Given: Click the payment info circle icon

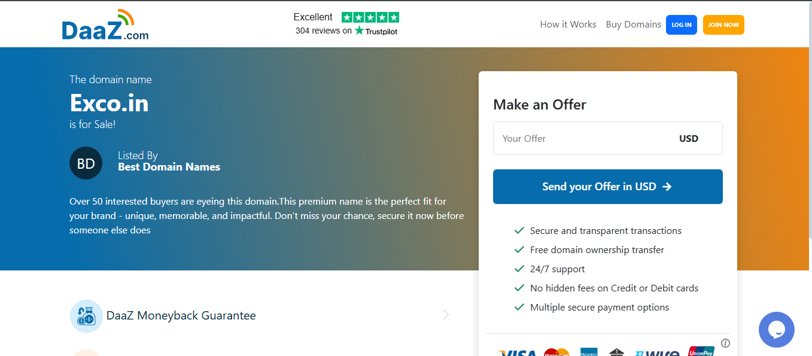Looking at the screenshot, I should (725, 343).
